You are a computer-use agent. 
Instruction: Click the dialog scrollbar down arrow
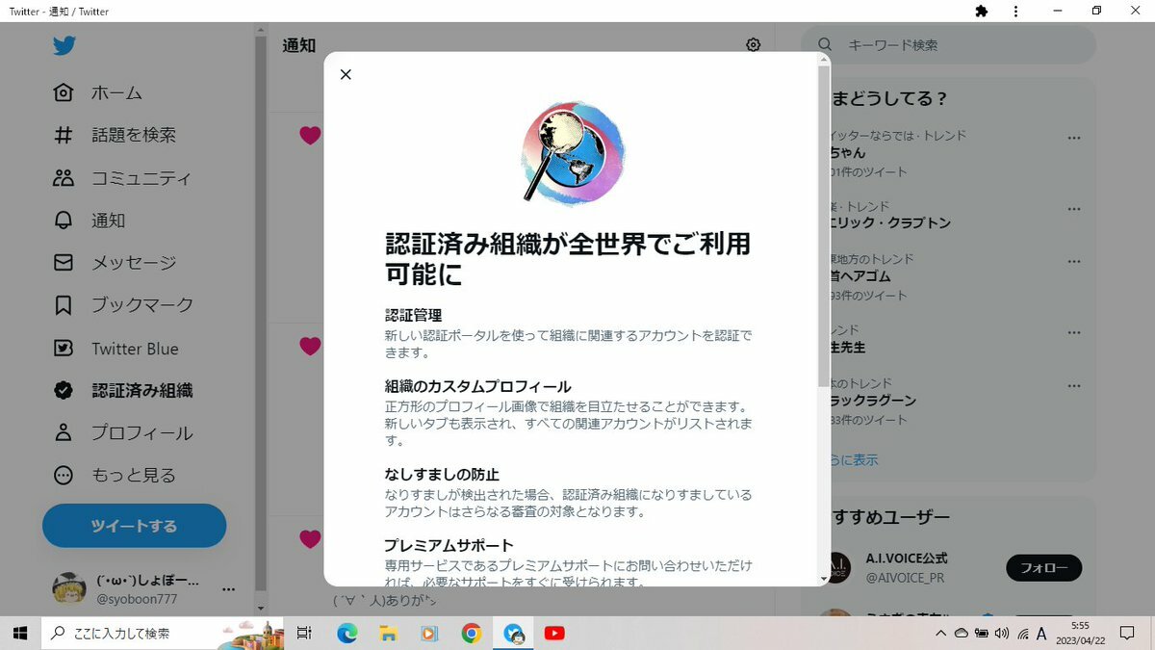coord(824,580)
